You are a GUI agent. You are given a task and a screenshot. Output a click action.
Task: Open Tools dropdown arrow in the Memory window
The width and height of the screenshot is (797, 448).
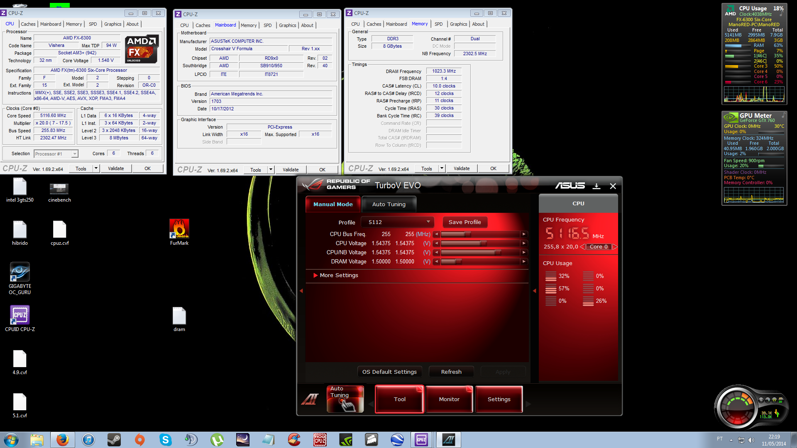(442, 168)
